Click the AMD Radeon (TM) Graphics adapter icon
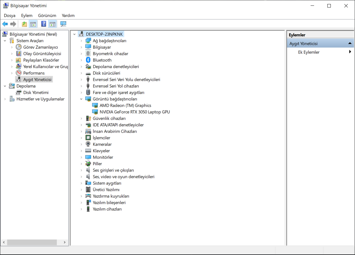The image size is (355, 255). click(95, 105)
